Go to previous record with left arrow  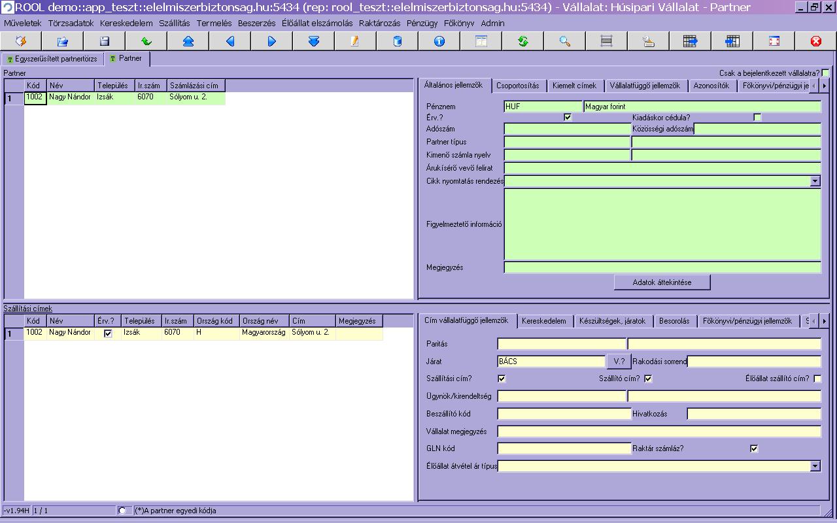[x=230, y=41]
